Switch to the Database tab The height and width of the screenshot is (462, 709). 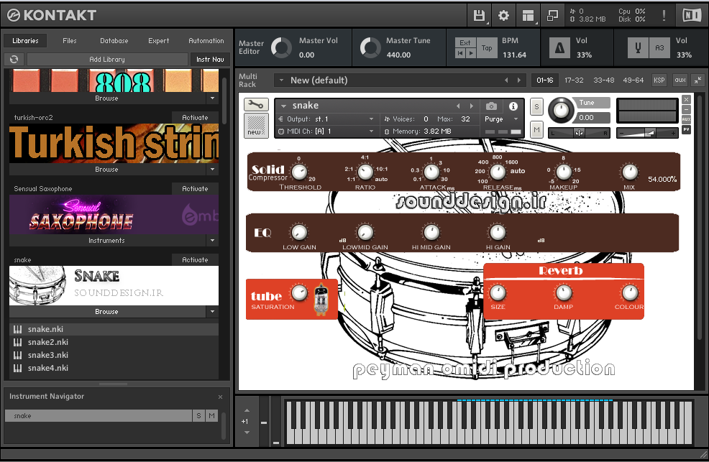click(114, 41)
